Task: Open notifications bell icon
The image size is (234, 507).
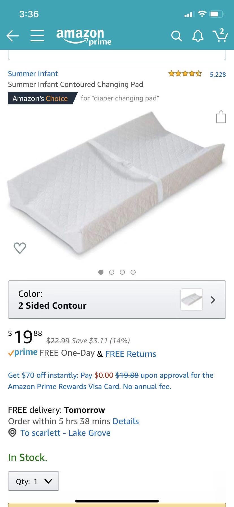Action: (x=198, y=36)
